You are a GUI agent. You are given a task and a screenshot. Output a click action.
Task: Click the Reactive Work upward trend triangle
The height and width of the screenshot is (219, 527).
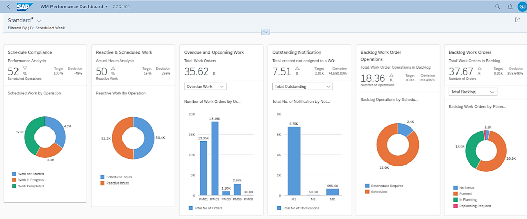click(x=113, y=68)
